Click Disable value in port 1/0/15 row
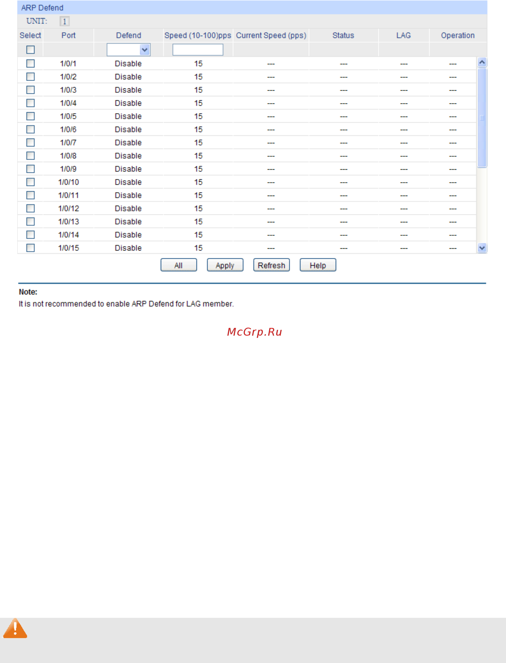This screenshot has width=506, height=663. [x=128, y=248]
